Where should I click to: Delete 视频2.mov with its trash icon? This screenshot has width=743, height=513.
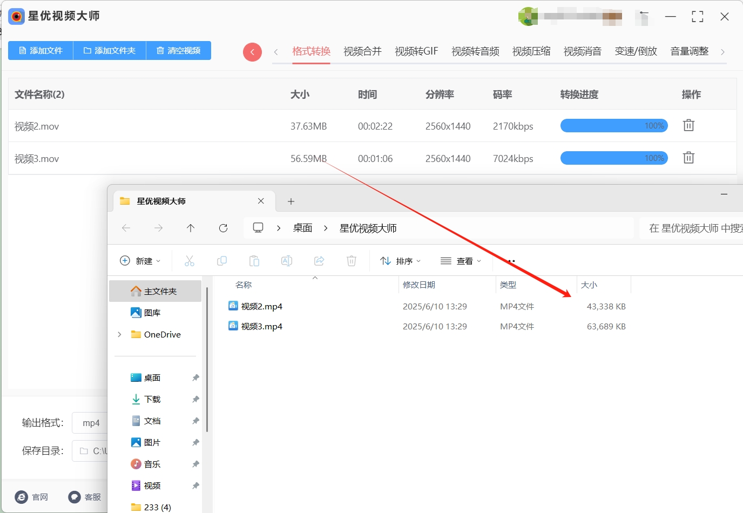tap(688, 125)
